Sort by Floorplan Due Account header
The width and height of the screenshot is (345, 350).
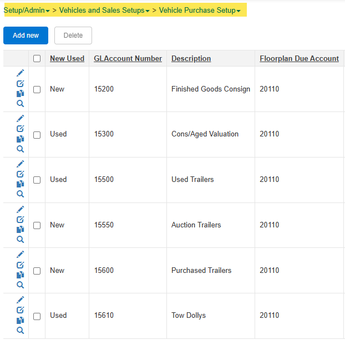(x=300, y=58)
